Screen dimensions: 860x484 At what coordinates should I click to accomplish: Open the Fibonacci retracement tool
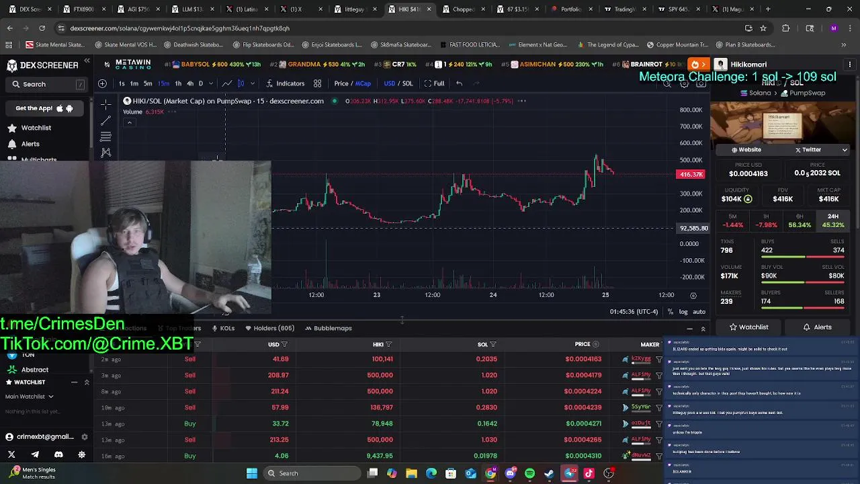pos(105,136)
